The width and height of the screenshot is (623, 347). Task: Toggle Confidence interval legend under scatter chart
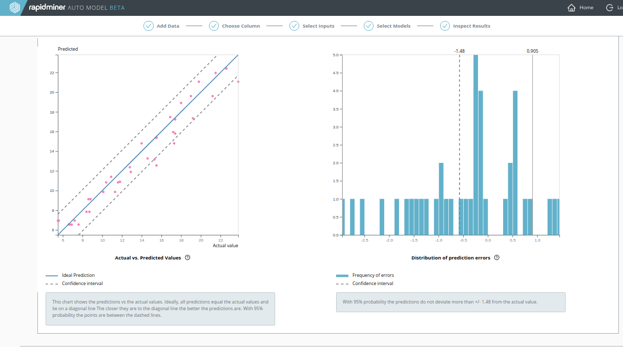click(x=82, y=284)
